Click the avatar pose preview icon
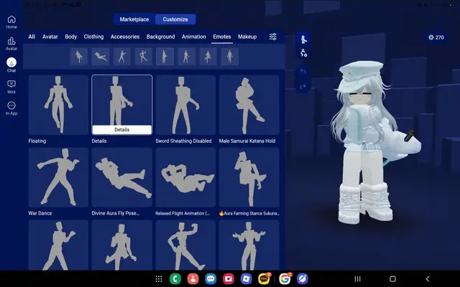This screenshot has width=460, height=287. point(303,39)
